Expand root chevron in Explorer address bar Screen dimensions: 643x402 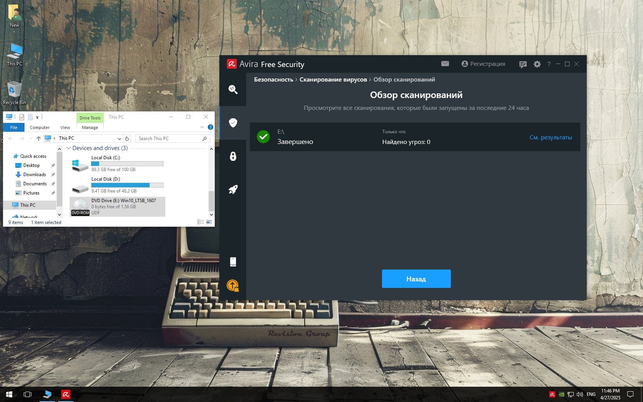point(54,138)
